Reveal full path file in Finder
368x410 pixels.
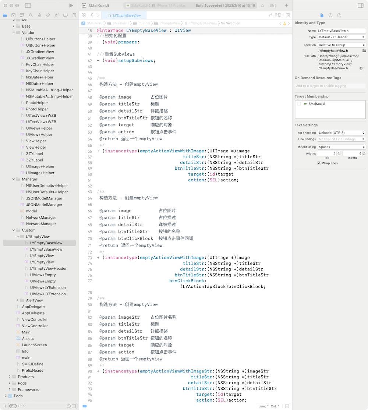pyautogui.click(x=361, y=68)
